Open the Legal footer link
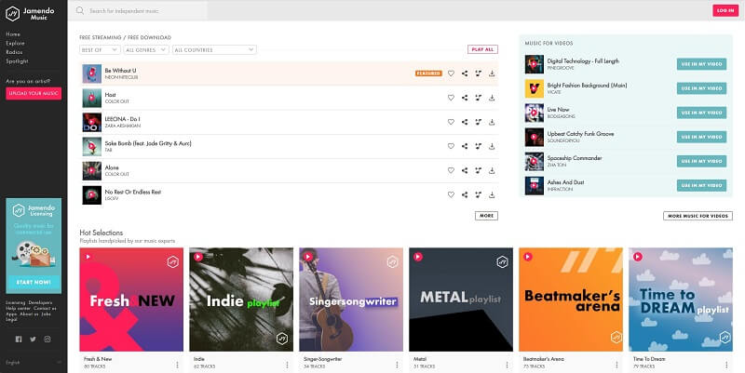The image size is (745, 373). (x=11, y=319)
